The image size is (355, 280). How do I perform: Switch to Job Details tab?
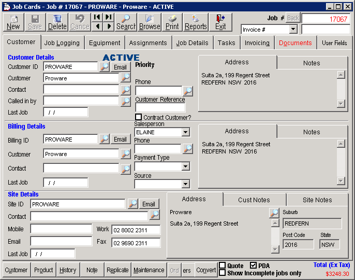192,43
